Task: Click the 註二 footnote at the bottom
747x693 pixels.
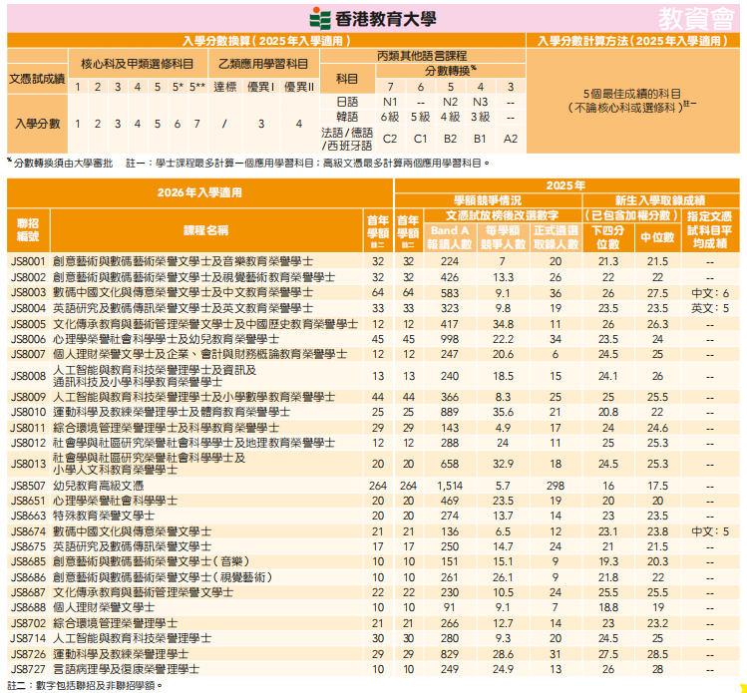Action: pyautogui.click(x=86, y=686)
